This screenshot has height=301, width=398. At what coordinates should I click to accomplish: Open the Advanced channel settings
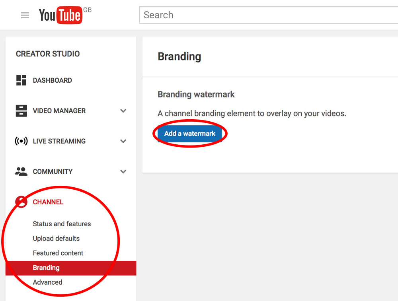(x=47, y=282)
